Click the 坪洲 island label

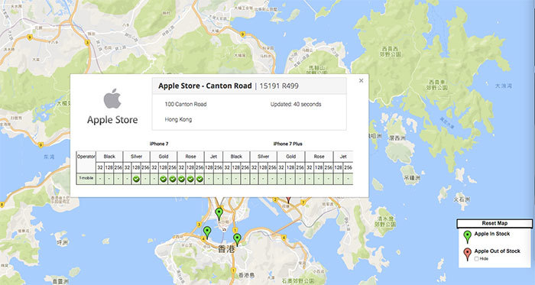[x=62, y=242]
